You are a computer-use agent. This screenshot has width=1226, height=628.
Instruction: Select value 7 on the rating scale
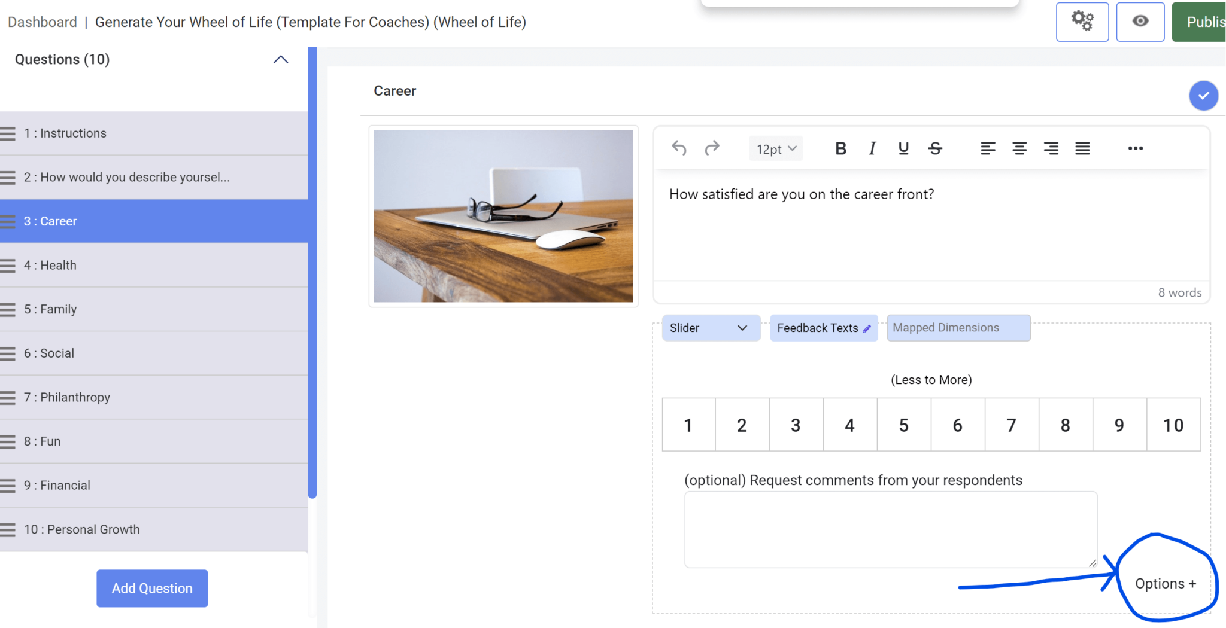point(1011,425)
